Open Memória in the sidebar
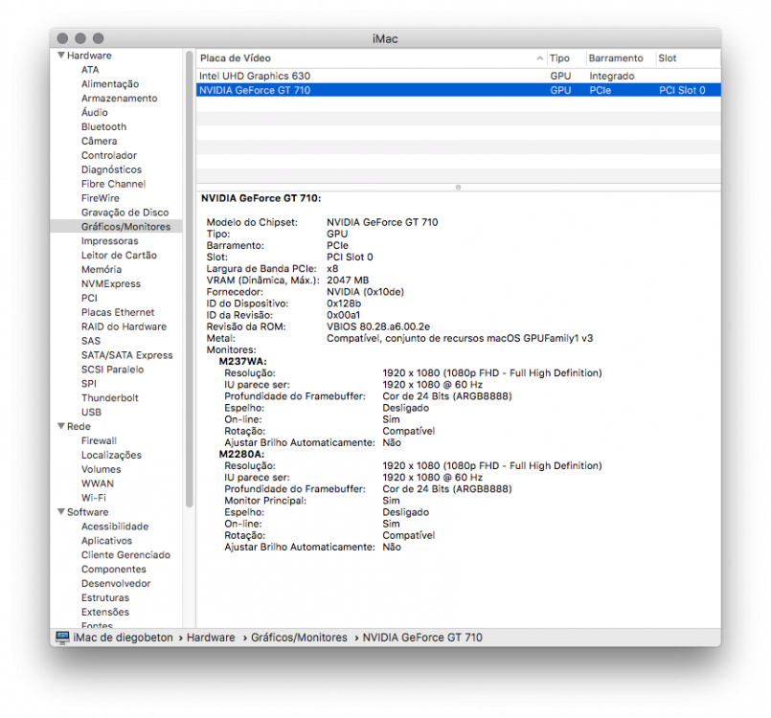The width and height of the screenshot is (771, 718). point(102,269)
